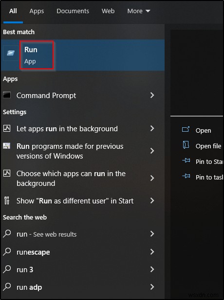224x300 pixels.
Task: Click the Open file location icon
Action: pyautogui.click(x=186, y=145)
